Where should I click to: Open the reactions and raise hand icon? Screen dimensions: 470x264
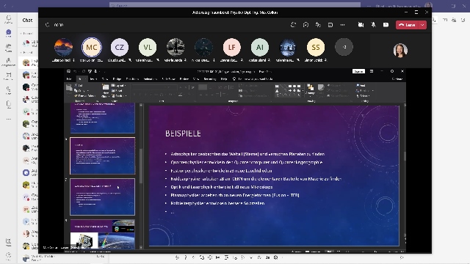[318, 25]
